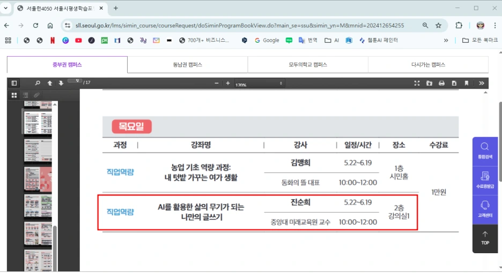Viewport: 502px width, 273px height.
Task: Open the 웹툰AI 페인터 bookmark
Action: pyautogui.click(x=379, y=40)
